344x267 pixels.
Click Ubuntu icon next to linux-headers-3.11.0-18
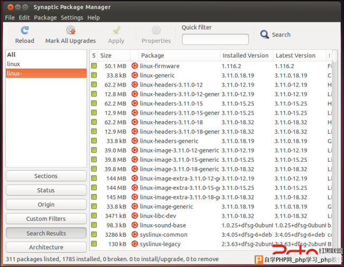(134, 122)
